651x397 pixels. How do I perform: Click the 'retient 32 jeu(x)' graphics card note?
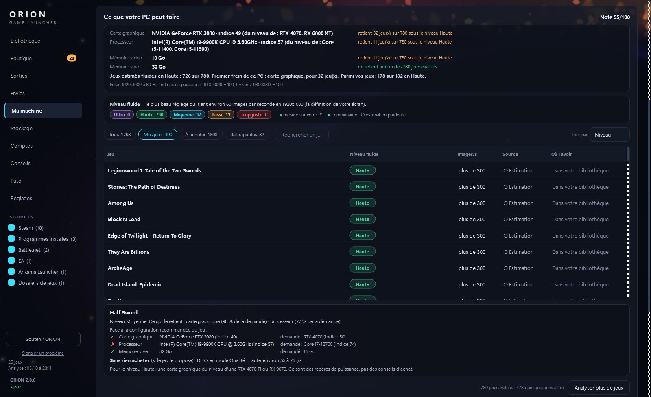point(405,33)
